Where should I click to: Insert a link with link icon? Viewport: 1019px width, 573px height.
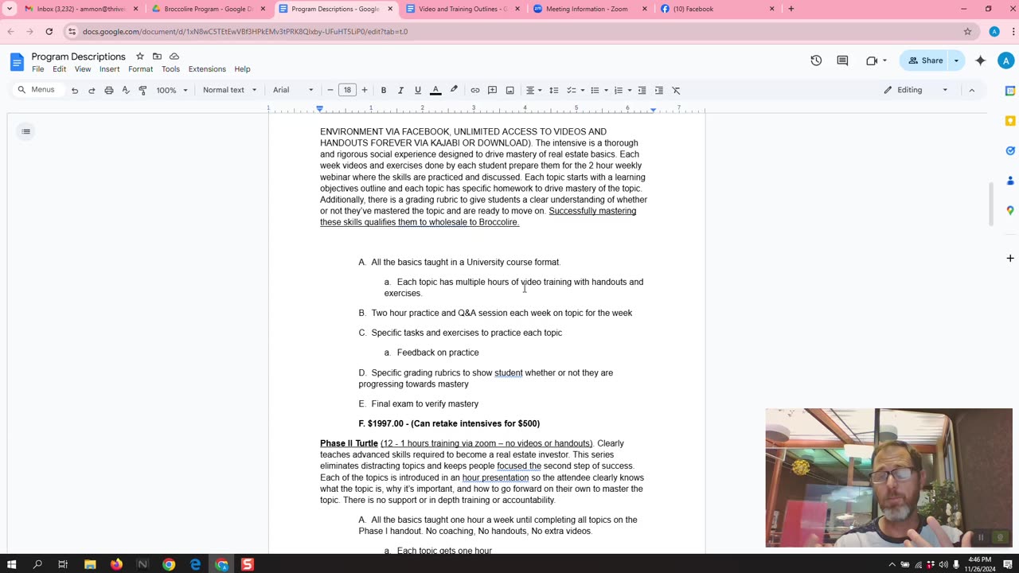475,90
